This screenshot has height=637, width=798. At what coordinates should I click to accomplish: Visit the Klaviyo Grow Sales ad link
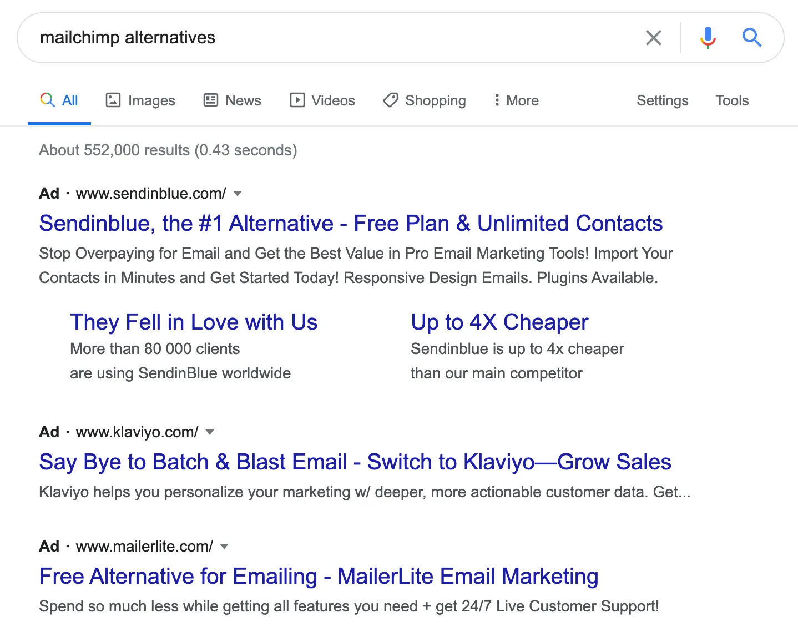point(355,461)
